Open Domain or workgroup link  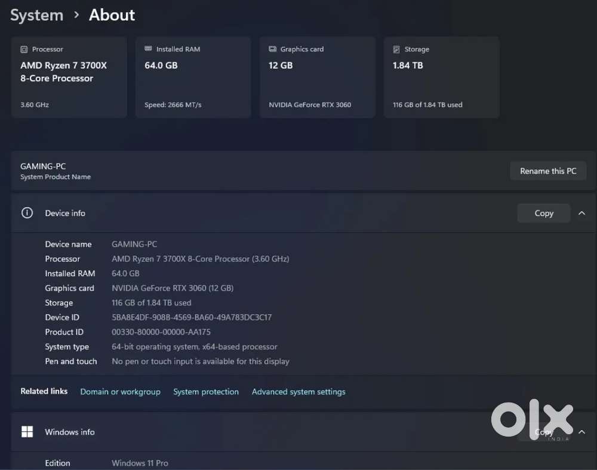click(121, 392)
